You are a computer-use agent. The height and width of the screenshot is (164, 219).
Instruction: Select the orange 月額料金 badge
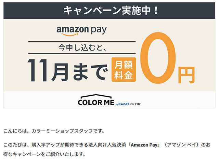[124, 70]
